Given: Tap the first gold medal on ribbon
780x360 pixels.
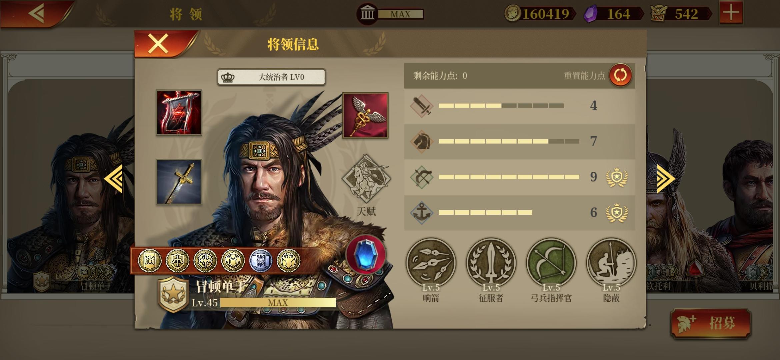Looking at the screenshot, I should (150, 260).
